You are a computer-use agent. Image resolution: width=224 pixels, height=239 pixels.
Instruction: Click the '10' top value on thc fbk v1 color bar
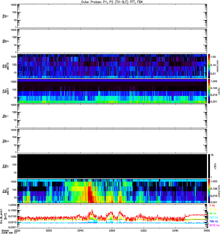tap(212, 155)
